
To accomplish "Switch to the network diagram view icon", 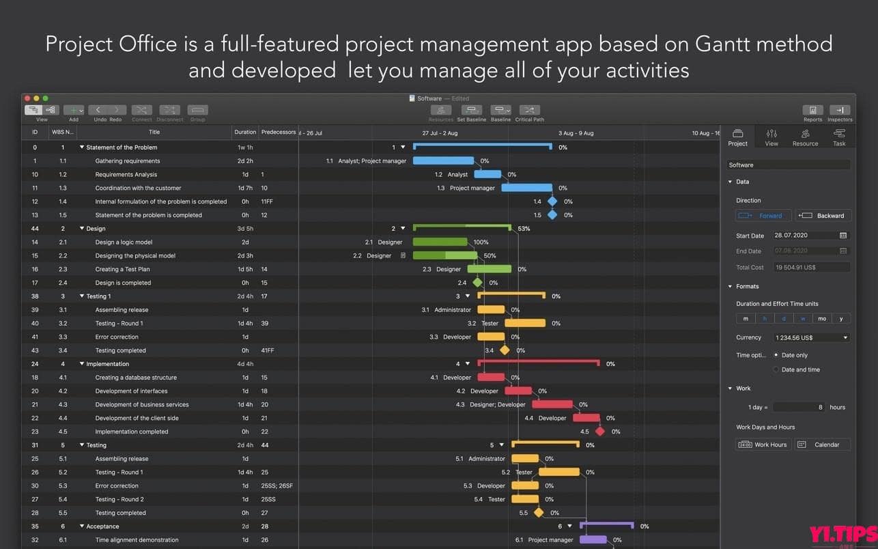I will pos(51,110).
